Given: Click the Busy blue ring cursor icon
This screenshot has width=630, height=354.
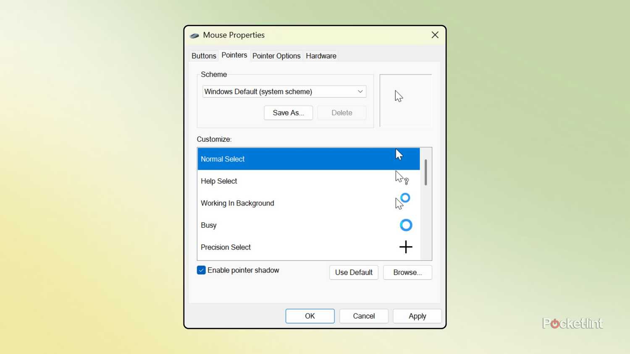Looking at the screenshot, I should pyautogui.click(x=406, y=225).
